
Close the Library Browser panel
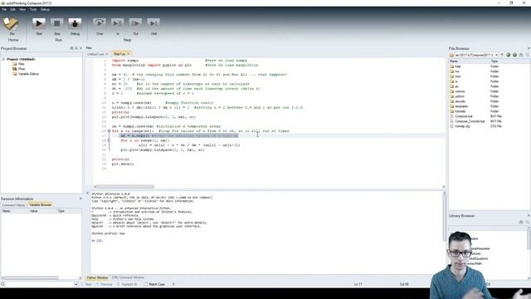(x=529, y=216)
